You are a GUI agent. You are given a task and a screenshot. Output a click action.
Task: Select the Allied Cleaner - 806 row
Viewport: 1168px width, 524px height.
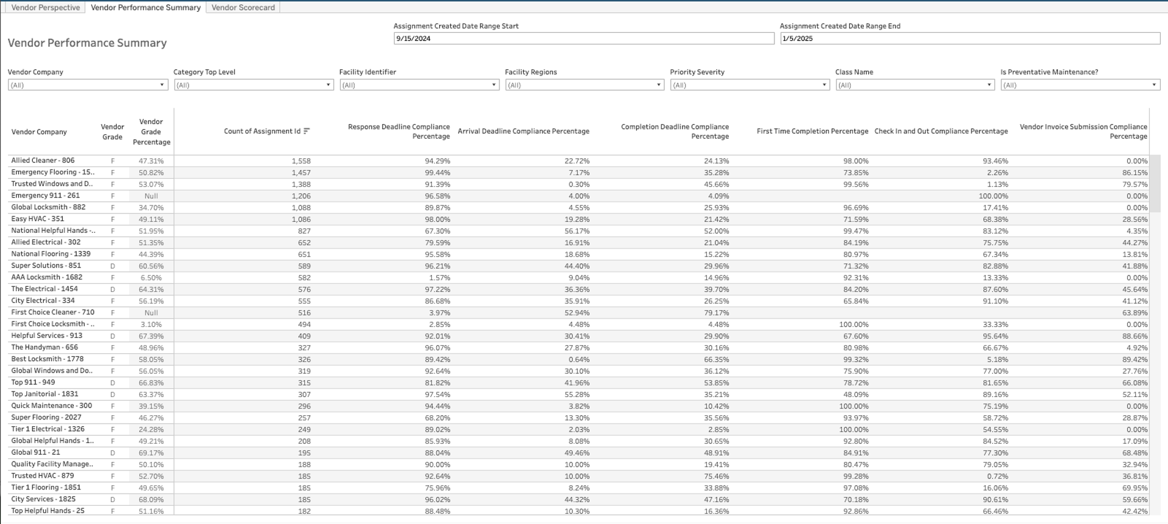coord(43,160)
